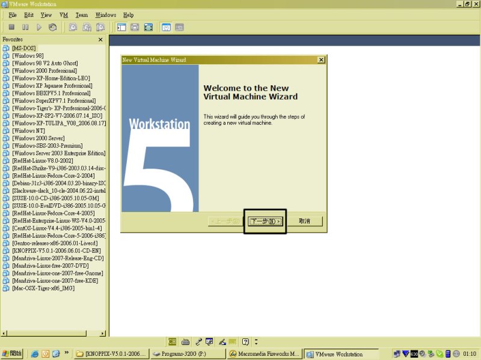Viewport: 481px width, 360px height.
Task: Select [Mandriva-Linux-one-2007-free-KDE] favorite
Action: point(55,281)
